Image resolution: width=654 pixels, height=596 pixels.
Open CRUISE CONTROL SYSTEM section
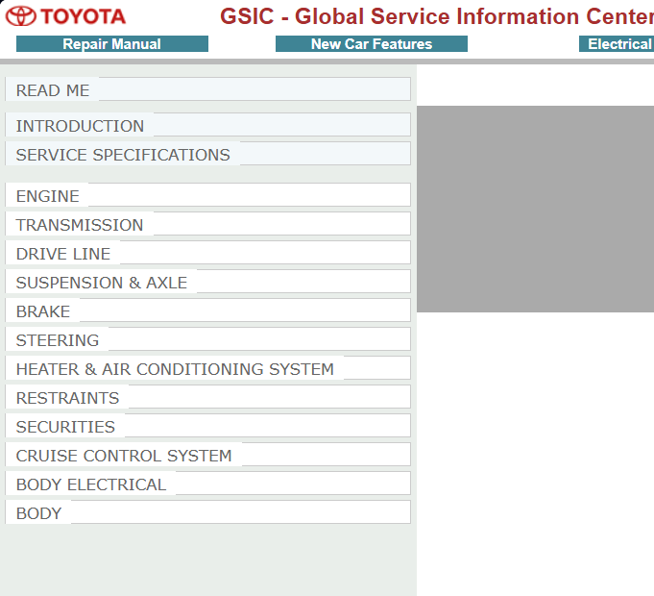tap(207, 454)
